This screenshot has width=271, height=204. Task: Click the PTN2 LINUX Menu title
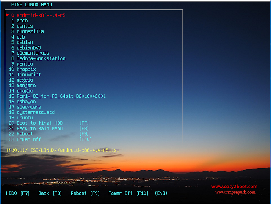[x=32, y=5]
